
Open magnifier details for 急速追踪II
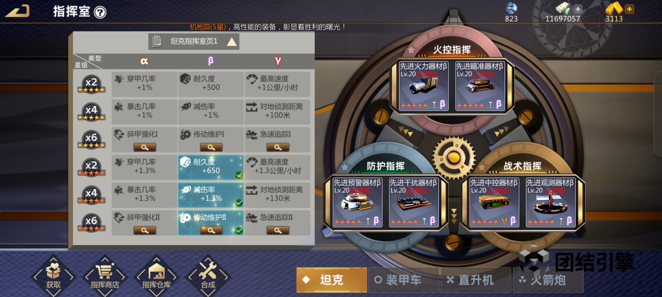point(278,230)
